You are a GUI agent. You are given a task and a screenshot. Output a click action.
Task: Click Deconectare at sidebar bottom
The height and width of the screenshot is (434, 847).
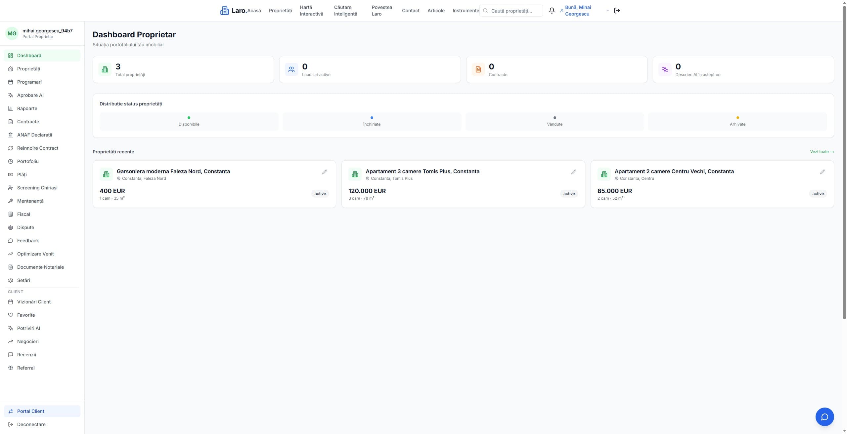[x=31, y=424]
